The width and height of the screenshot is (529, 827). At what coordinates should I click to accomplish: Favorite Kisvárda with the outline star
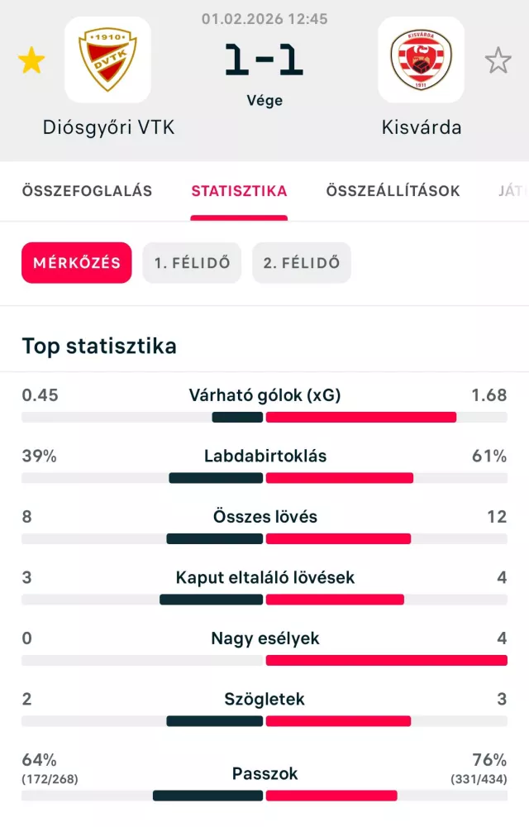point(498,60)
